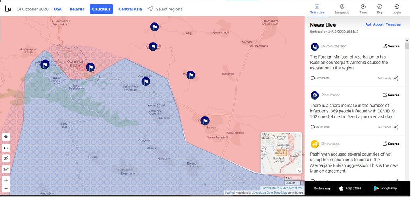
Task: Open the About link
Action: click(378, 24)
